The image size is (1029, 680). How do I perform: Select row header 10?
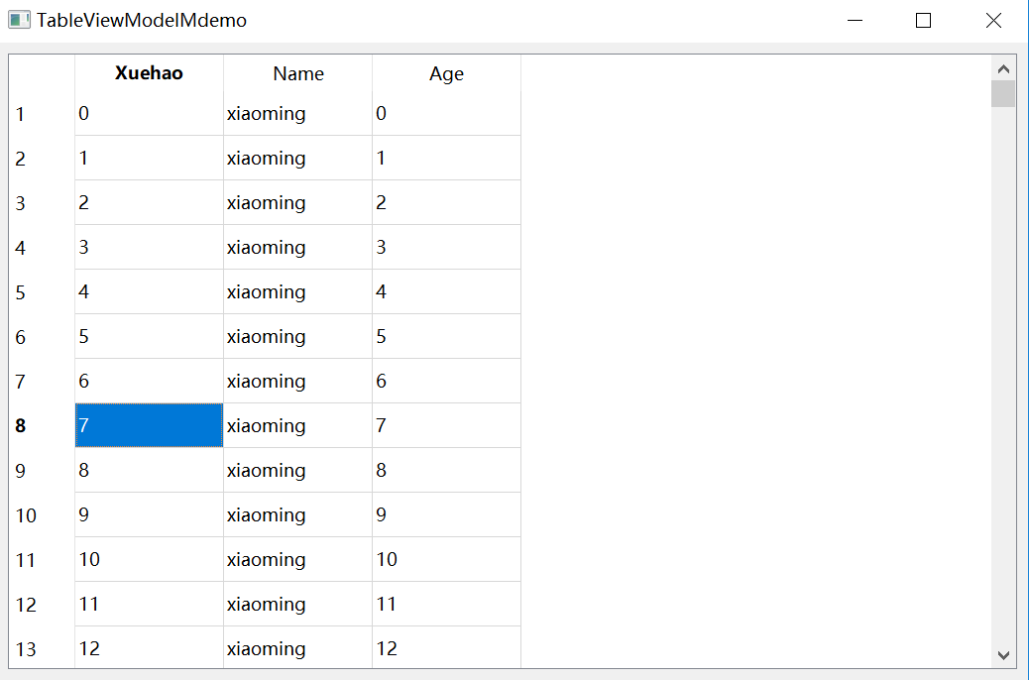coord(42,515)
